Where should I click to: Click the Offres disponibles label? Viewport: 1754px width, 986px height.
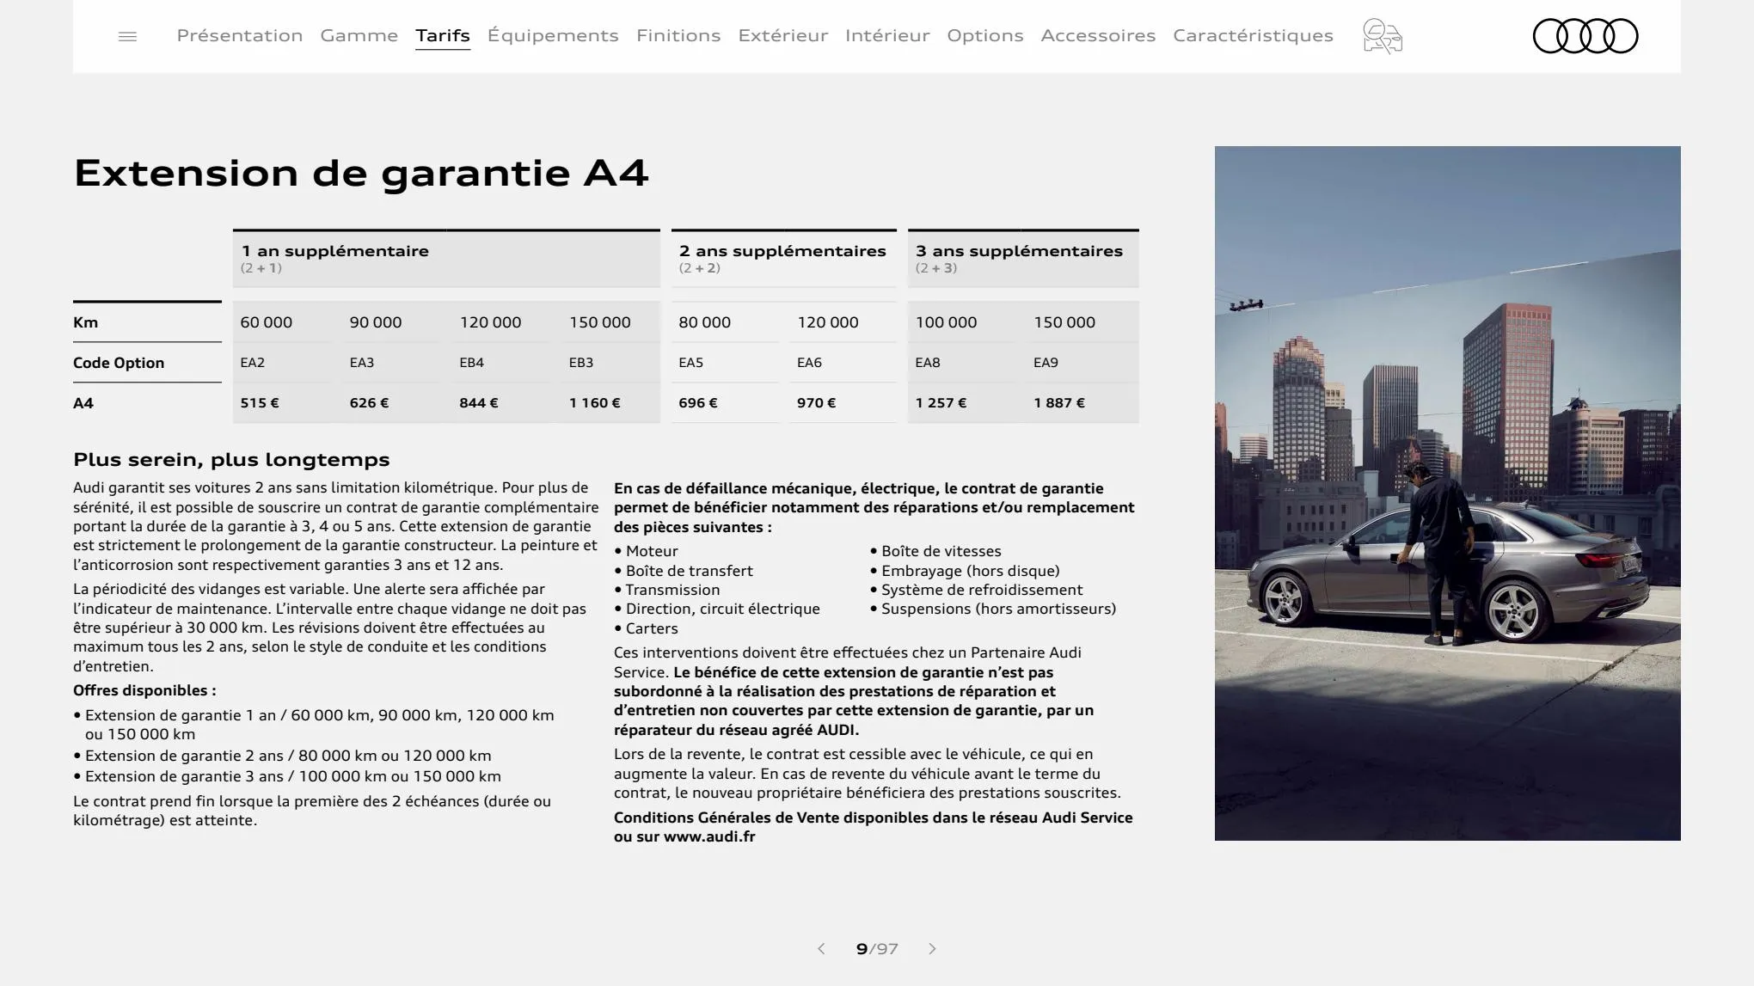tap(144, 690)
